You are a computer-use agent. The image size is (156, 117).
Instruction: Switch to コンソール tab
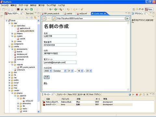(x=81, y=95)
